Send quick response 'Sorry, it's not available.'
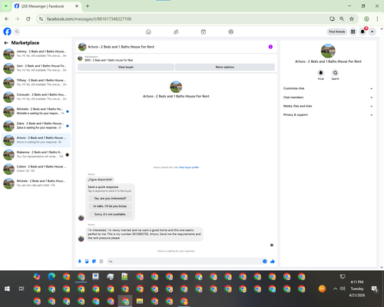Image resolution: width=384 pixels, height=307 pixels. 110,214
